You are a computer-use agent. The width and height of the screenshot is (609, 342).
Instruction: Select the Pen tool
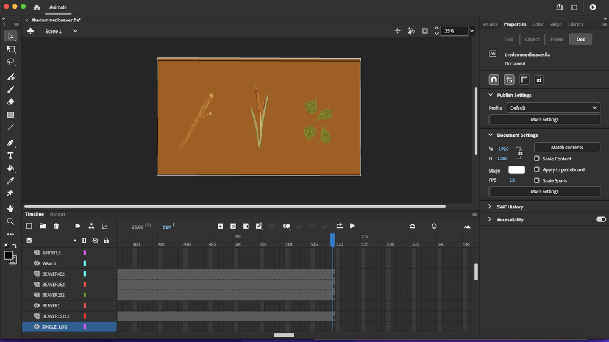pyautogui.click(x=10, y=143)
